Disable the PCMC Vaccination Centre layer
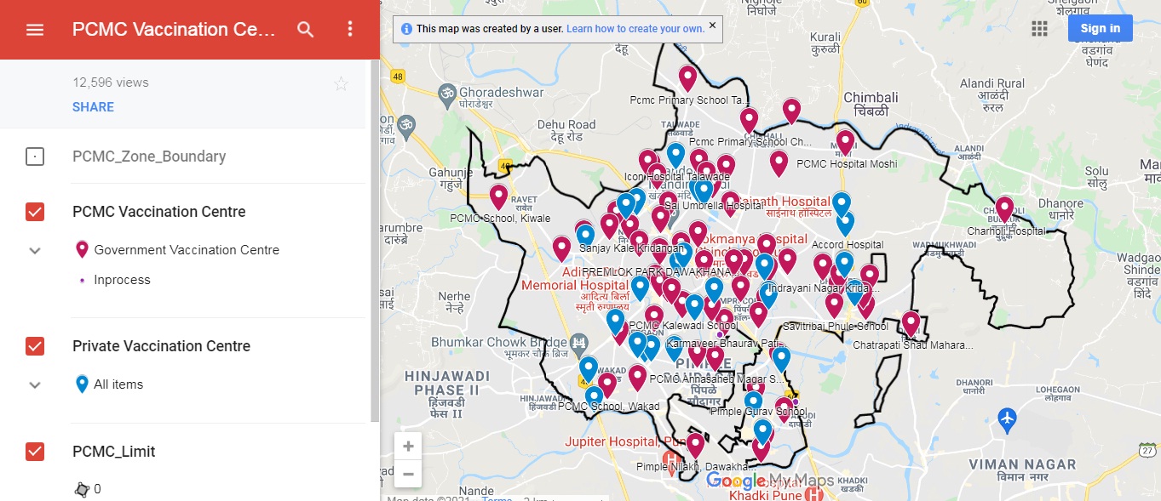The width and height of the screenshot is (1161, 501). [34, 211]
